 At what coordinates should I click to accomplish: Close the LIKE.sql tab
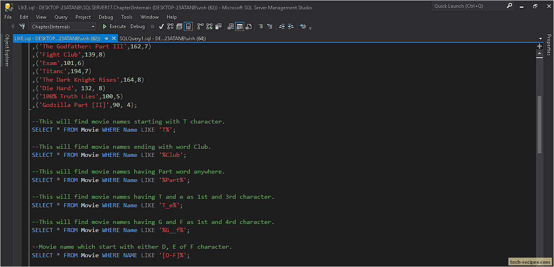(x=114, y=38)
